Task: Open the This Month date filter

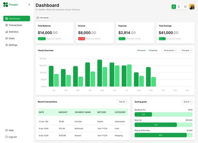Action: (43, 18)
